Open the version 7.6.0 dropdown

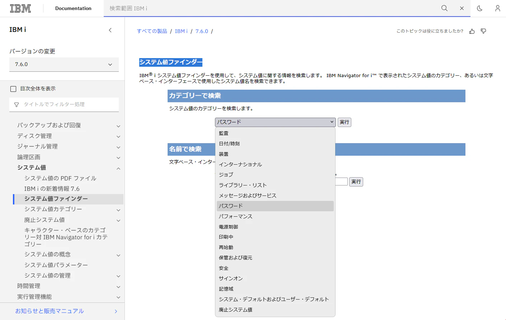click(64, 65)
